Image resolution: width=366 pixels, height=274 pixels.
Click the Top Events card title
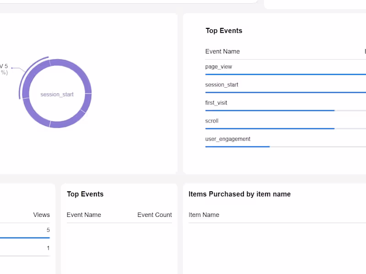(224, 31)
